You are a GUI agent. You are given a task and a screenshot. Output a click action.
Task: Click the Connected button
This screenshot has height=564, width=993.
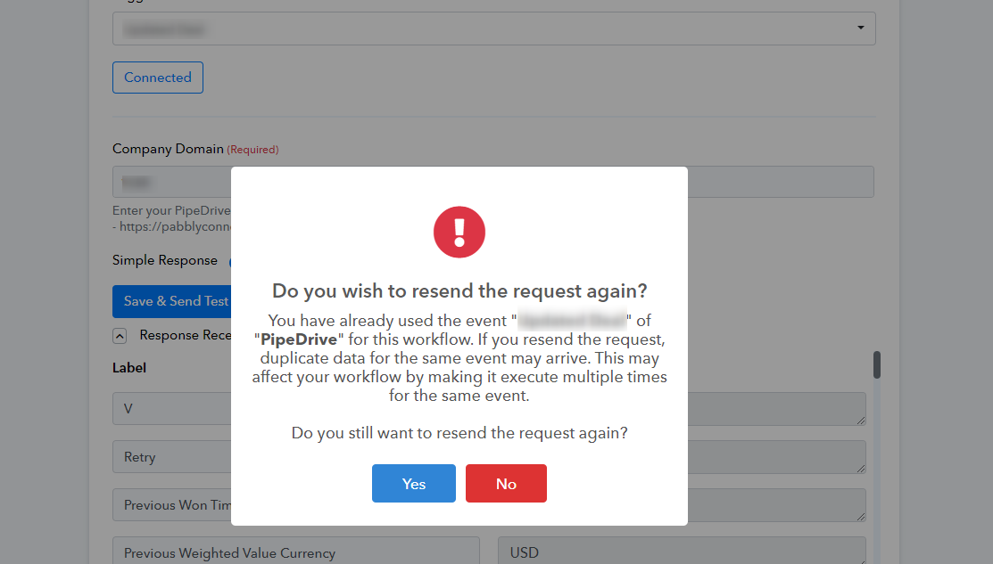click(158, 78)
